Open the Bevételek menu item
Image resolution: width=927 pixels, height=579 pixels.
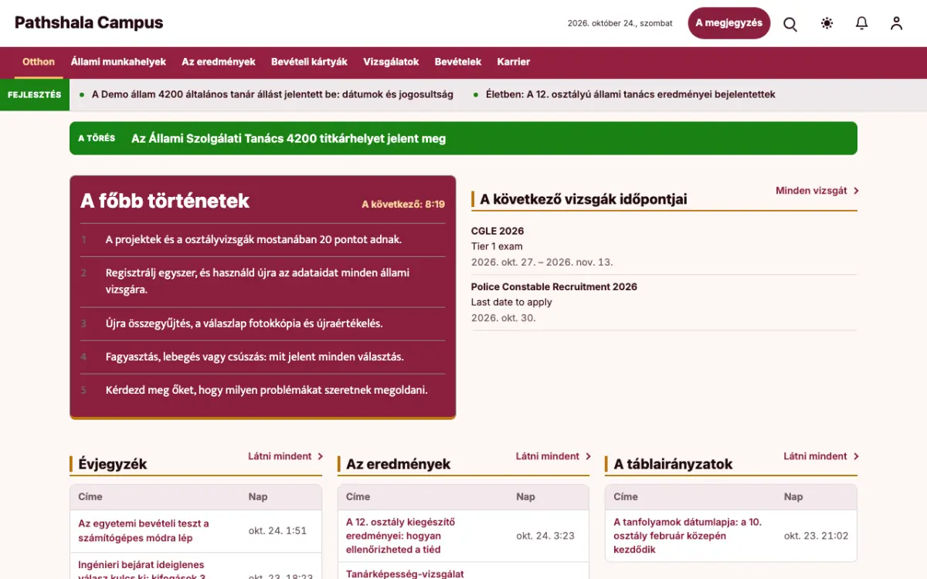coord(458,62)
